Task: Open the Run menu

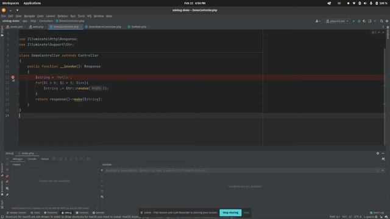Action: click(73, 16)
